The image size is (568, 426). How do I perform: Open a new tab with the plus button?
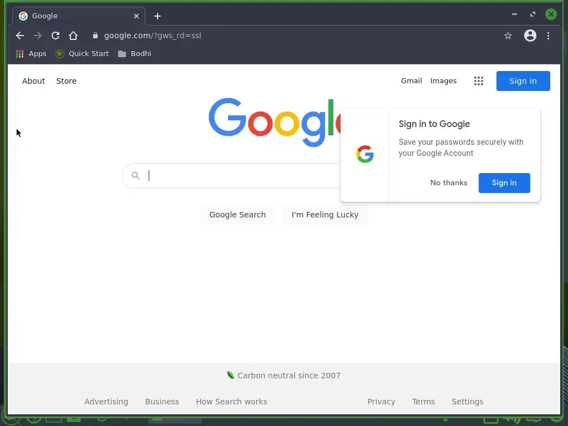pos(157,16)
